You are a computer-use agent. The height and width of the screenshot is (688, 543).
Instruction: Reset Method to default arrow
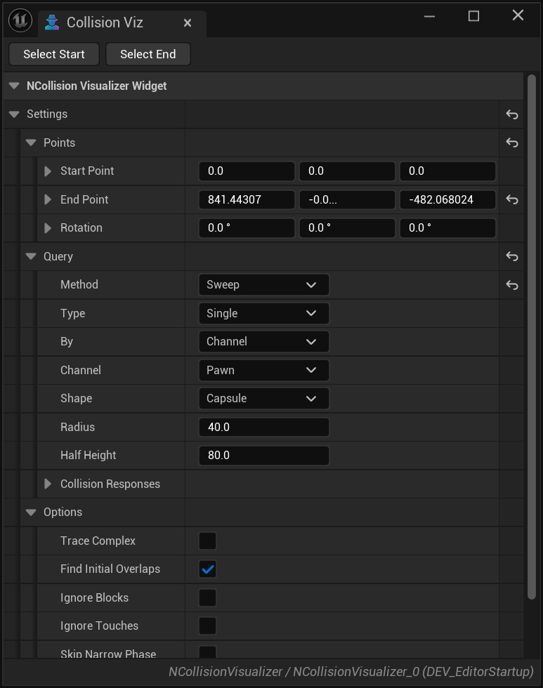(512, 285)
